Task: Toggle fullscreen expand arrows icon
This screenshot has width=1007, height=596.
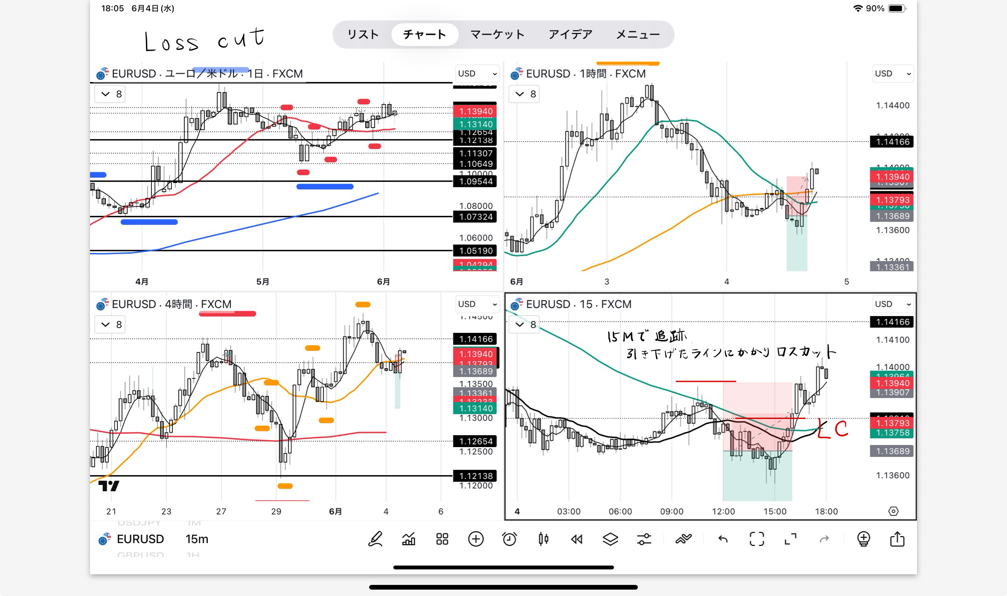Action: 790,539
